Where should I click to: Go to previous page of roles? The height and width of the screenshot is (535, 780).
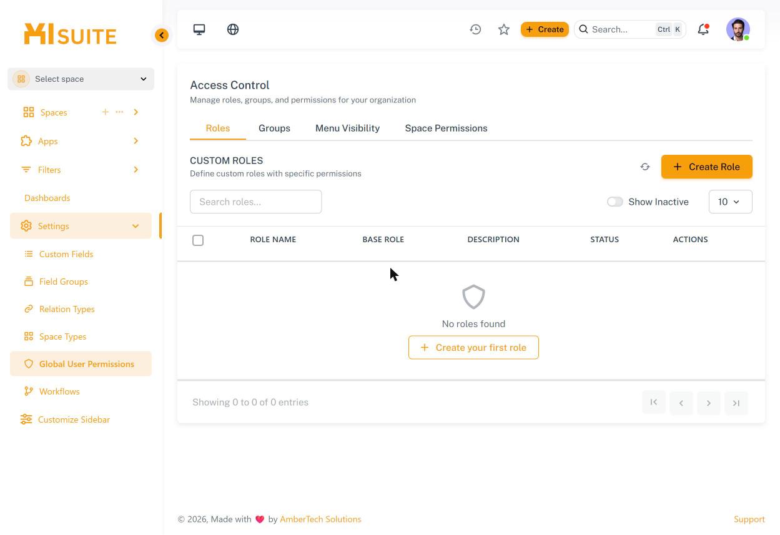pos(681,403)
